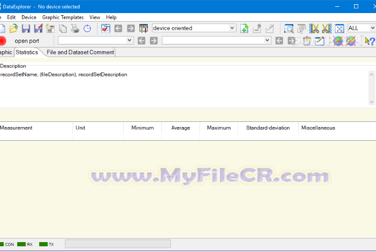Click the Minimum column header
The height and width of the screenshot is (251, 376).
click(x=143, y=128)
